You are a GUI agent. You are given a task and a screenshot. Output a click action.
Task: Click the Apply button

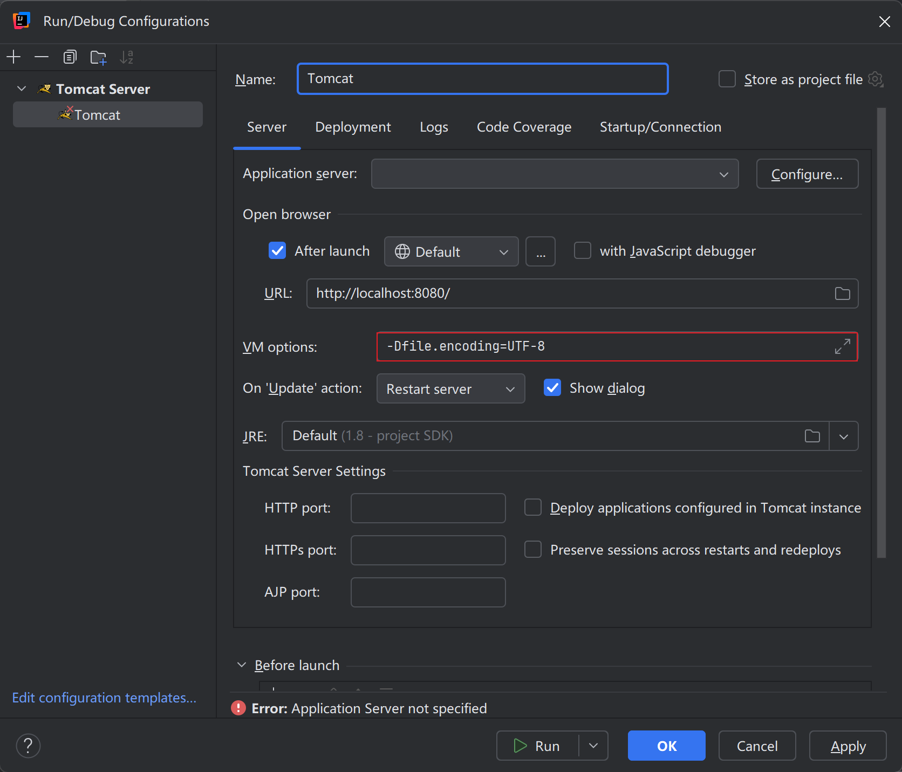coord(848,746)
